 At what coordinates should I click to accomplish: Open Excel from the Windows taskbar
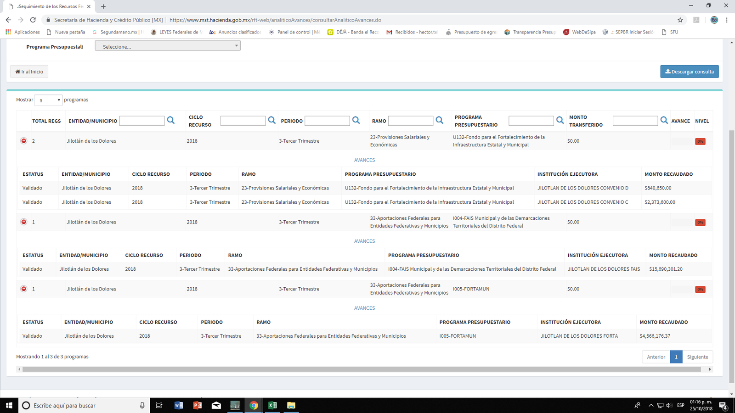(x=272, y=405)
